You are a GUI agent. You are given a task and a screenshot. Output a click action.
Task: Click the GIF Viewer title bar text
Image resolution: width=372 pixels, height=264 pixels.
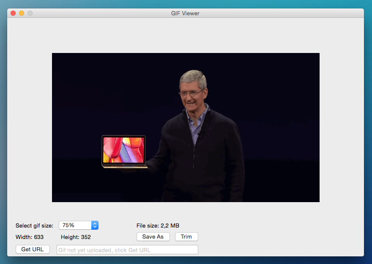(x=186, y=13)
